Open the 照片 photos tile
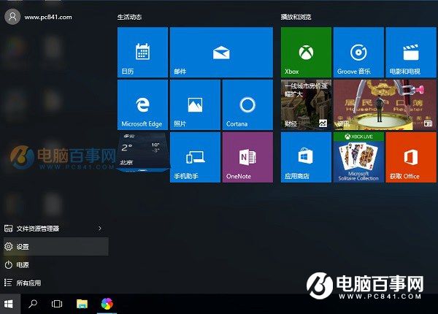Image resolution: width=438 pixels, height=314 pixels. tap(195, 104)
